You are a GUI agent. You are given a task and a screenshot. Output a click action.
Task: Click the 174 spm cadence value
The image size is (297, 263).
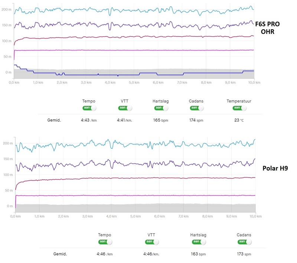pos(196,120)
